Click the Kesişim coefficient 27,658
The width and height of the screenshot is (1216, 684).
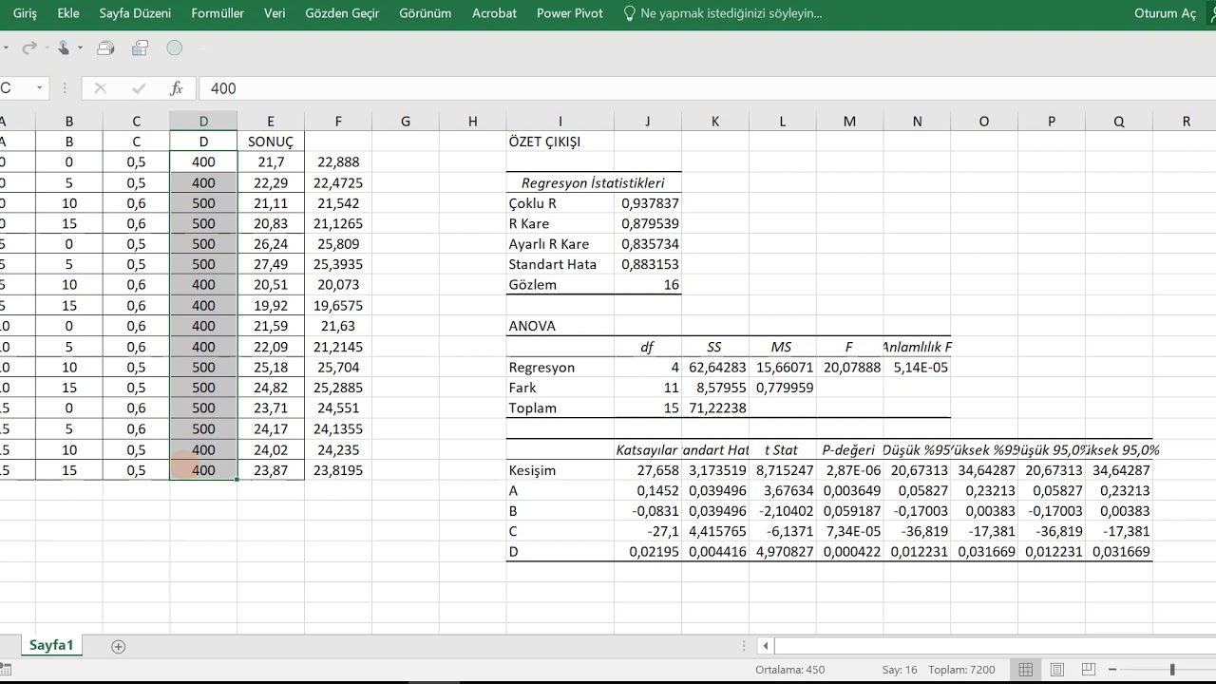point(648,470)
